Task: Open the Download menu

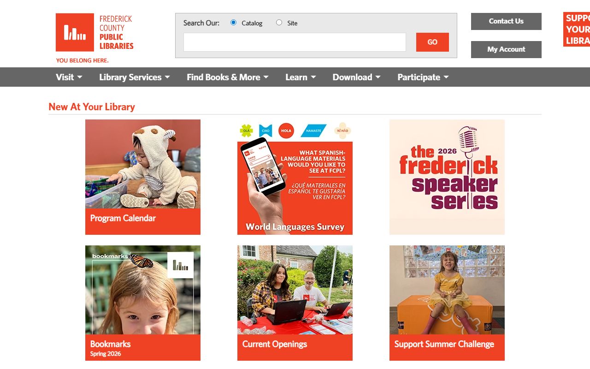Action: [x=357, y=77]
